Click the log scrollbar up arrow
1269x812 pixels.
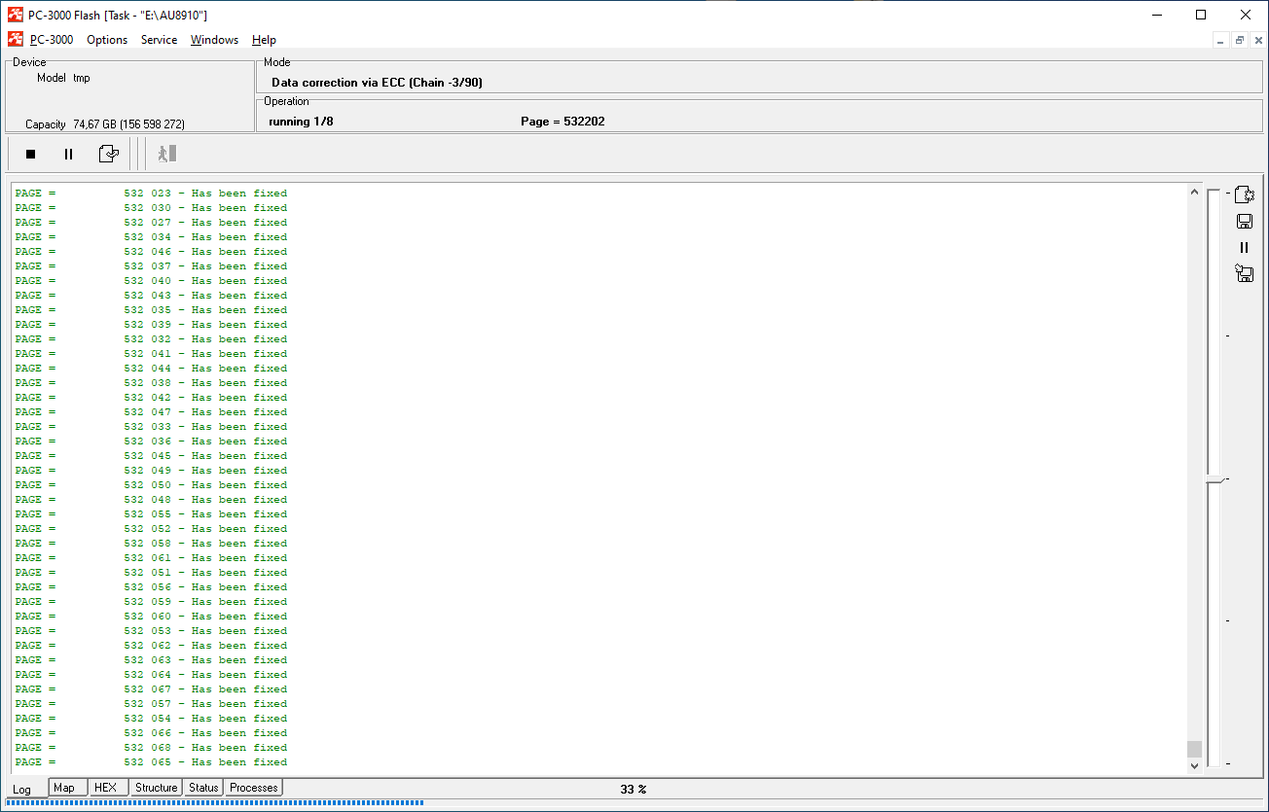coord(1195,192)
